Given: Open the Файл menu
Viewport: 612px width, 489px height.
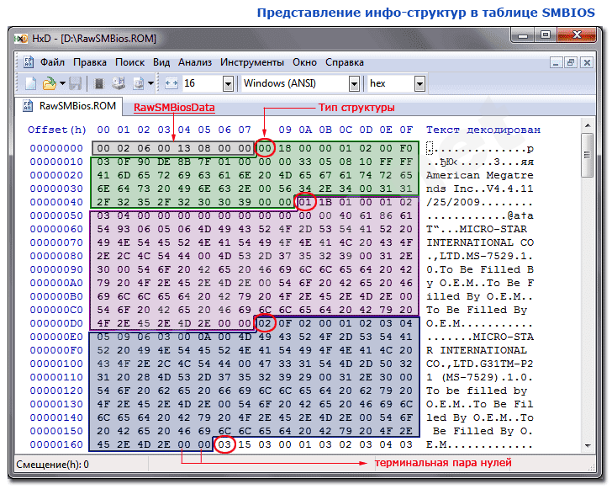Looking at the screenshot, I should point(52,62).
